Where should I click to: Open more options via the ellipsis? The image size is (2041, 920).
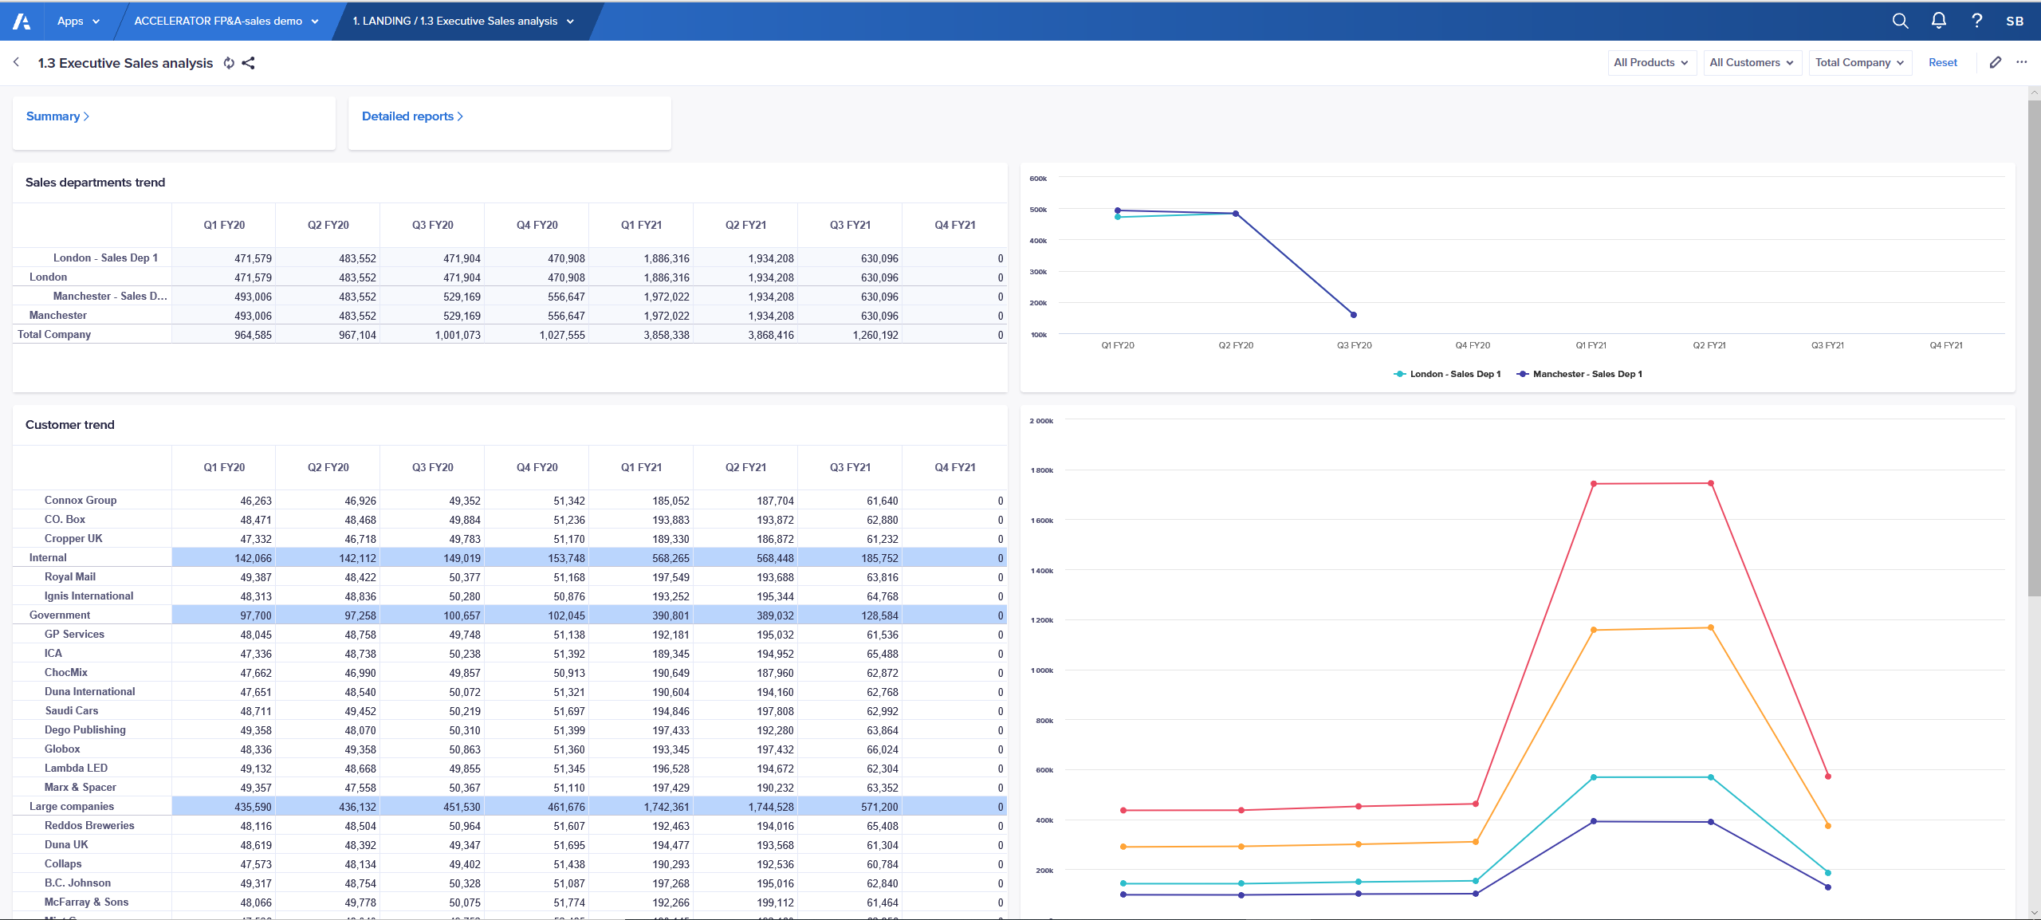point(2022,62)
